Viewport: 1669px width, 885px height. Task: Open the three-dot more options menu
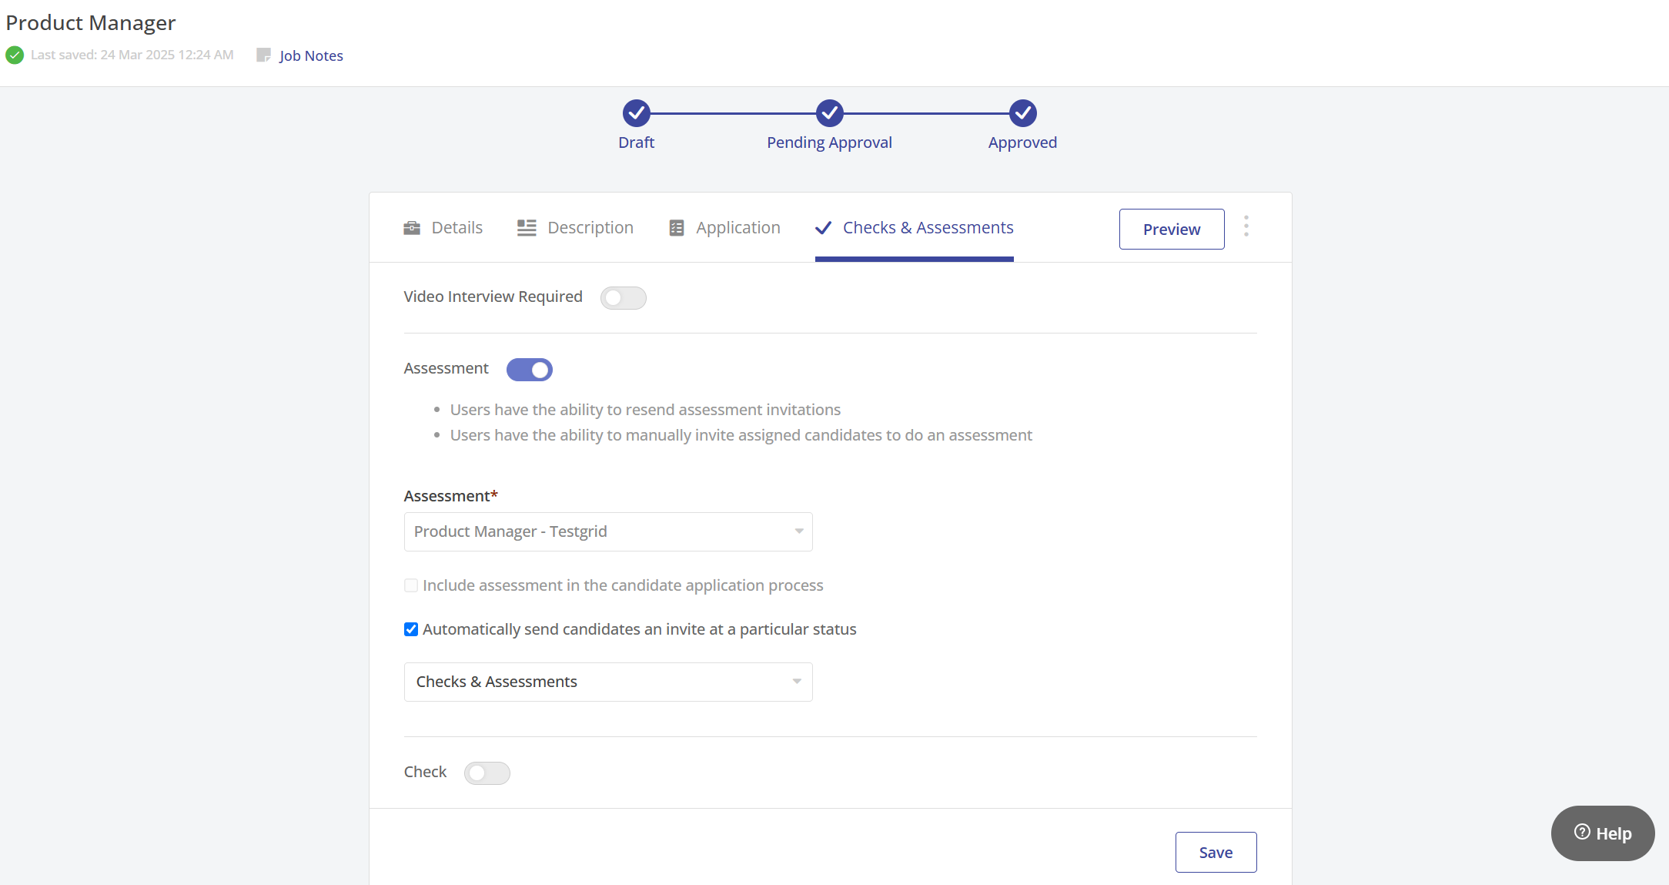[x=1246, y=226]
